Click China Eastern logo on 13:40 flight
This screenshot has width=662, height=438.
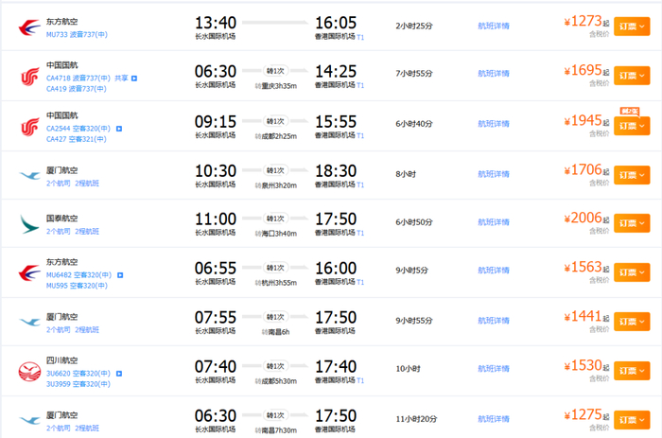(29, 27)
